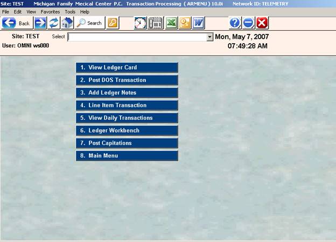Viewport: 336px width, 242px height.
Task: Select View Ledger Card option
Action: [127, 67]
